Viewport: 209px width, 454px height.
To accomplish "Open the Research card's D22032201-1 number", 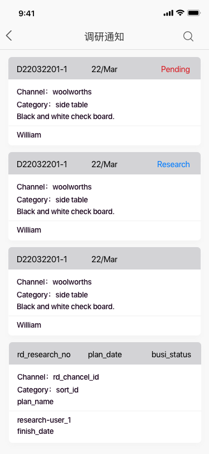I will click(x=42, y=164).
